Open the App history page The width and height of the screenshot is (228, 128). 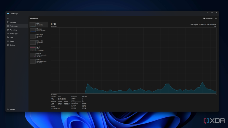coord(14,30)
